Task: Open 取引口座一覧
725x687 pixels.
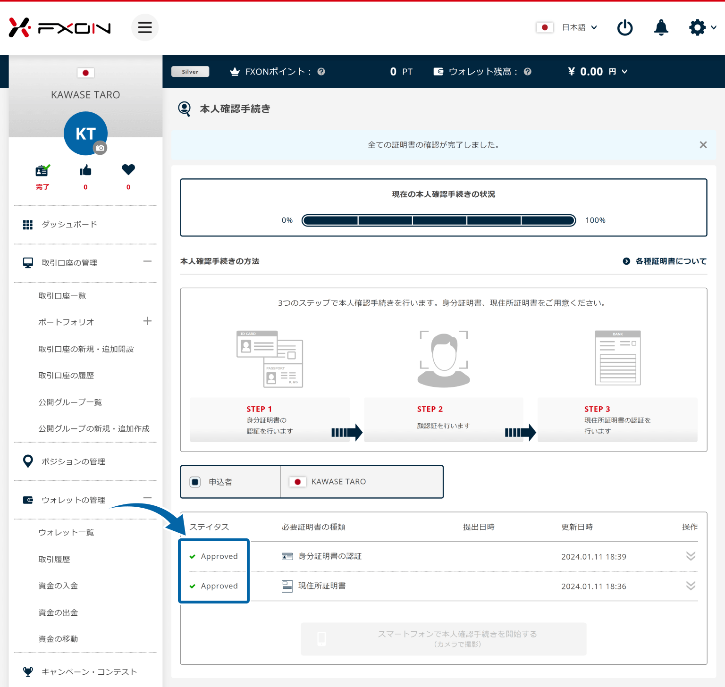Action: (62, 296)
